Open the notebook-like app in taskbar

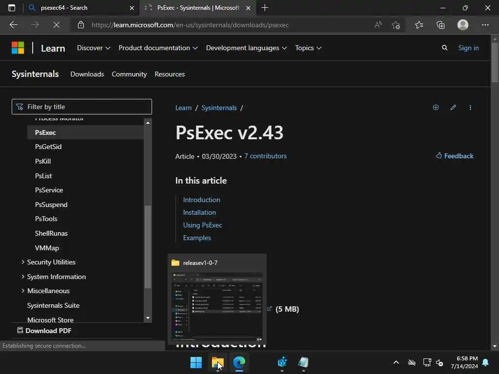303,362
